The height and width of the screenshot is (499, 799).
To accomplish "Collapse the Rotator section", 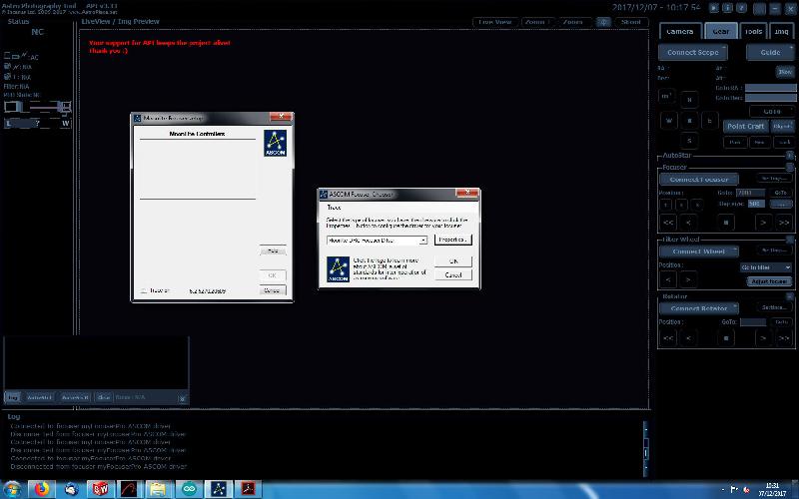I will tap(790, 296).
